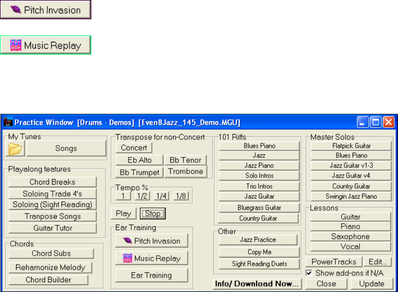
Task: Open Jazz Practice under Other
Action: point(258,240)
